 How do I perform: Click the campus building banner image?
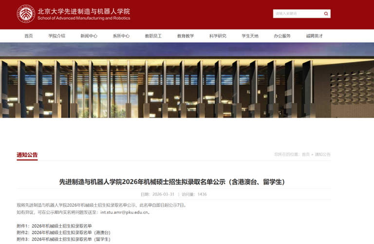[x=187, y=80]
